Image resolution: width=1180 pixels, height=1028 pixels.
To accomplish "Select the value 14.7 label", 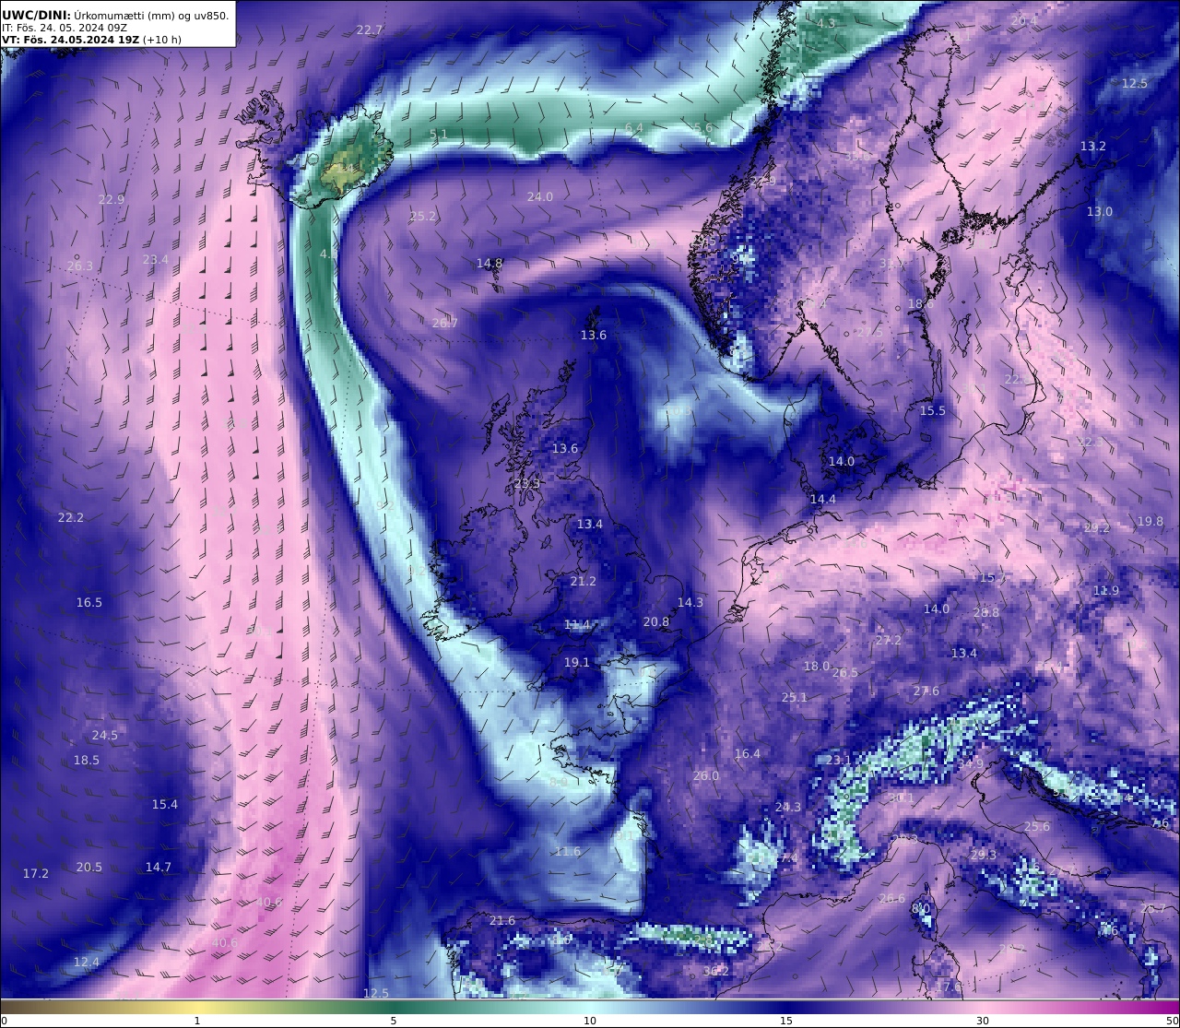I will (159, 867).
